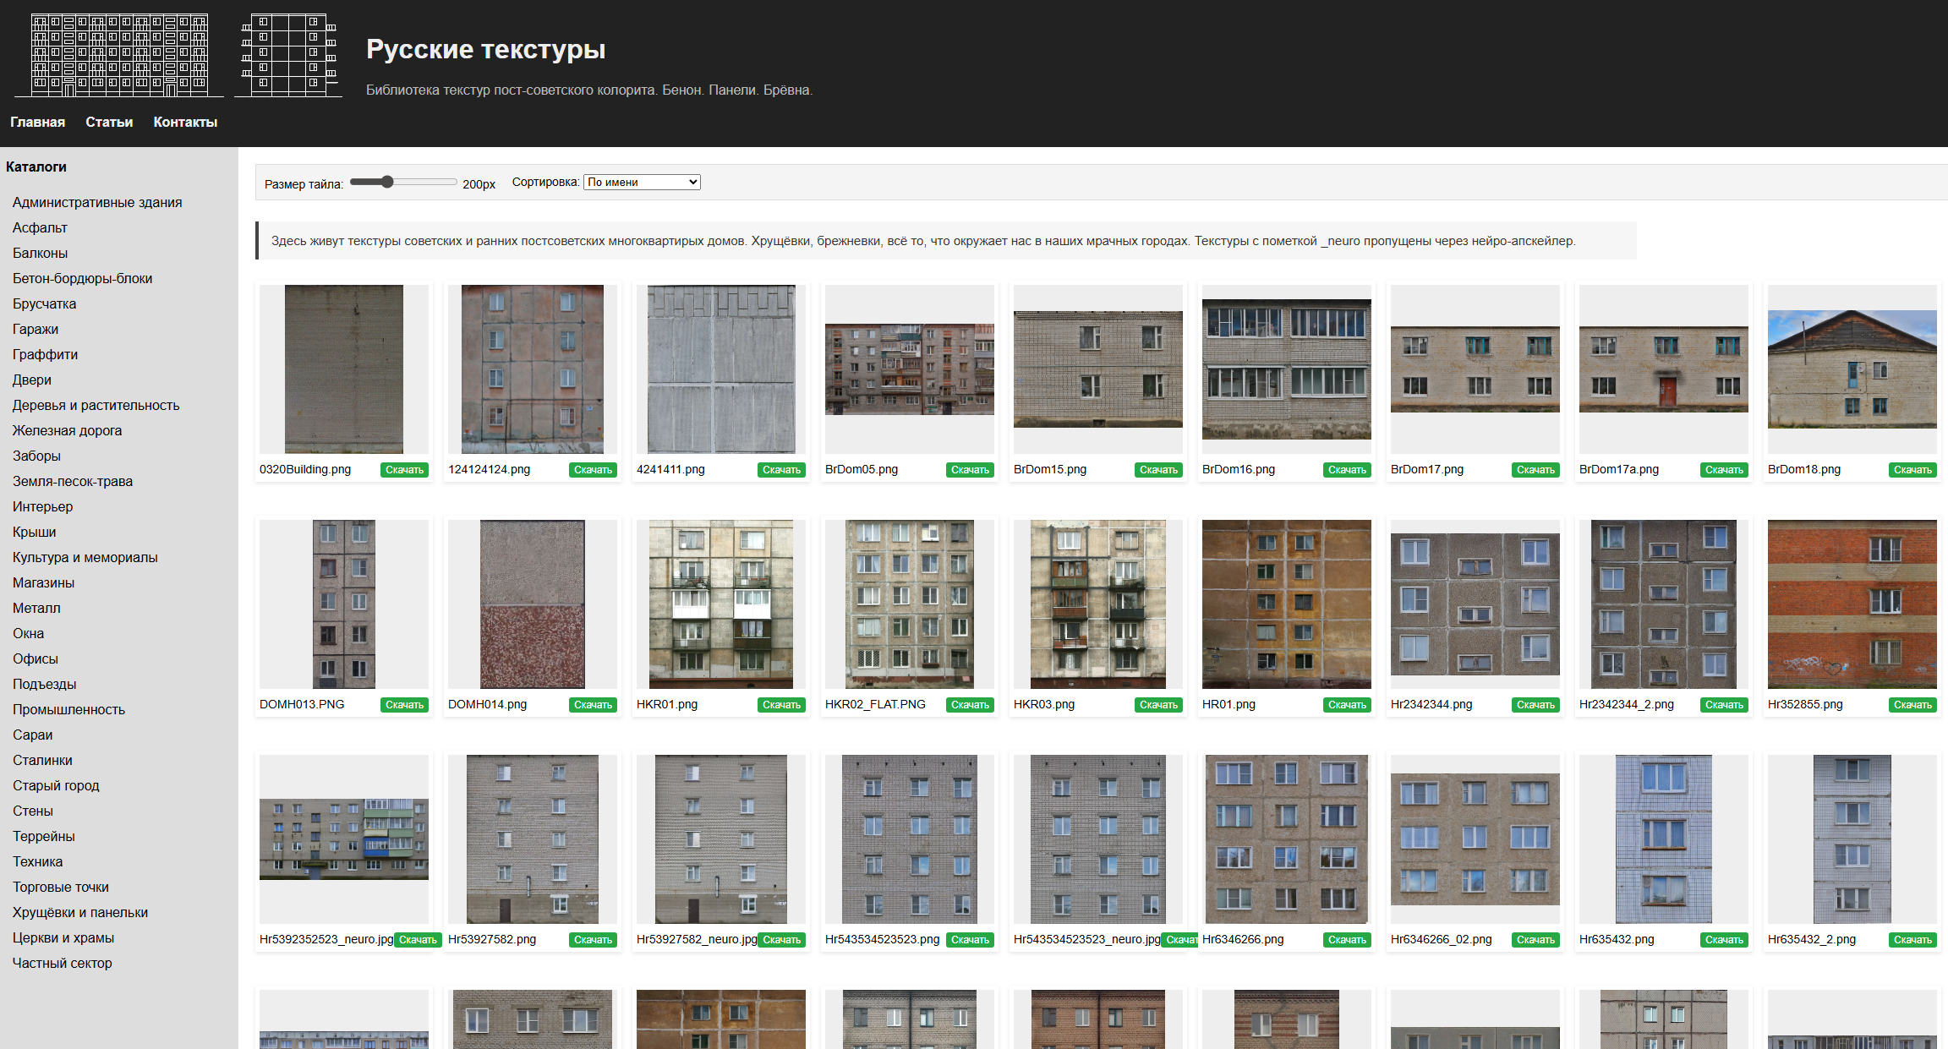Select the Хрущёвки и панельки catalog
Screen dimensions: 1948x1049
(x=80, y=912)
